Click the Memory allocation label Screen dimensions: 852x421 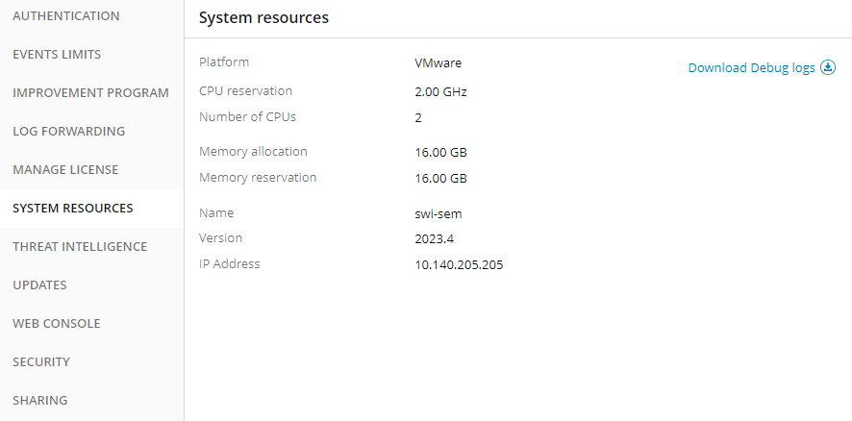pos(253,152)
